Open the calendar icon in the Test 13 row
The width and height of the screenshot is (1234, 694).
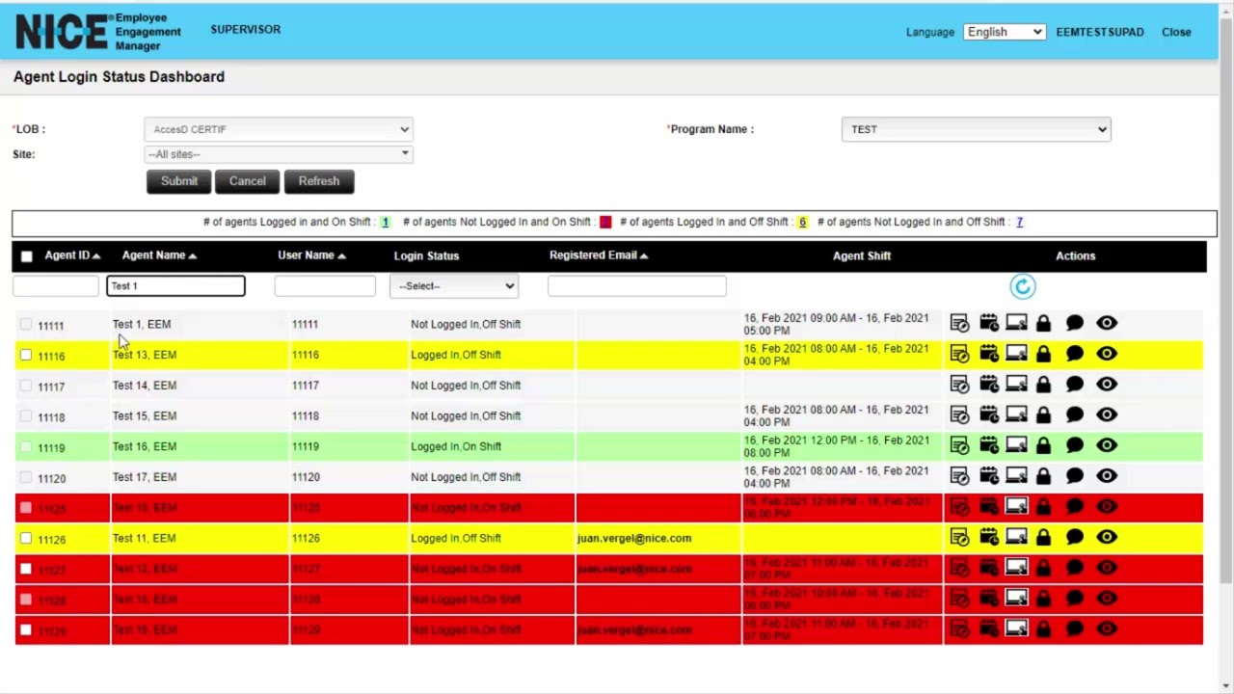[989, 355]
